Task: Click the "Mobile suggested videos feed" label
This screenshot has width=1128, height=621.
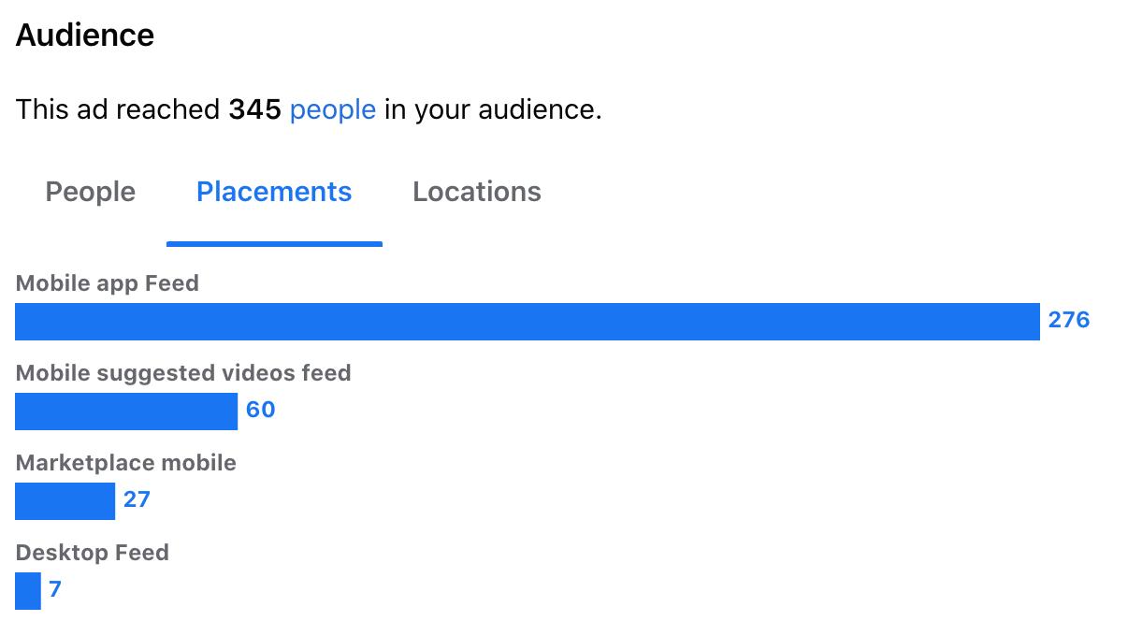Action: click(x=183, y=373)
